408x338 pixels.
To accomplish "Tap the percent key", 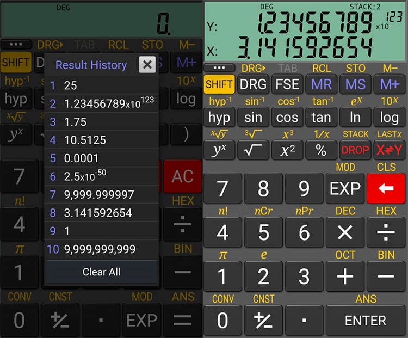I will 321,150.
